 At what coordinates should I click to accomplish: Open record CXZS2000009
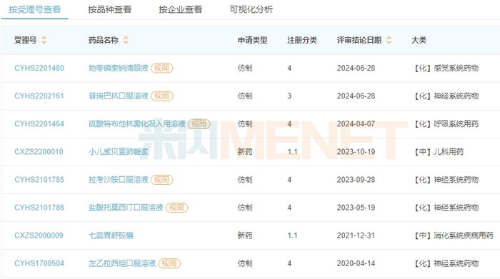(x=39, y=235)
